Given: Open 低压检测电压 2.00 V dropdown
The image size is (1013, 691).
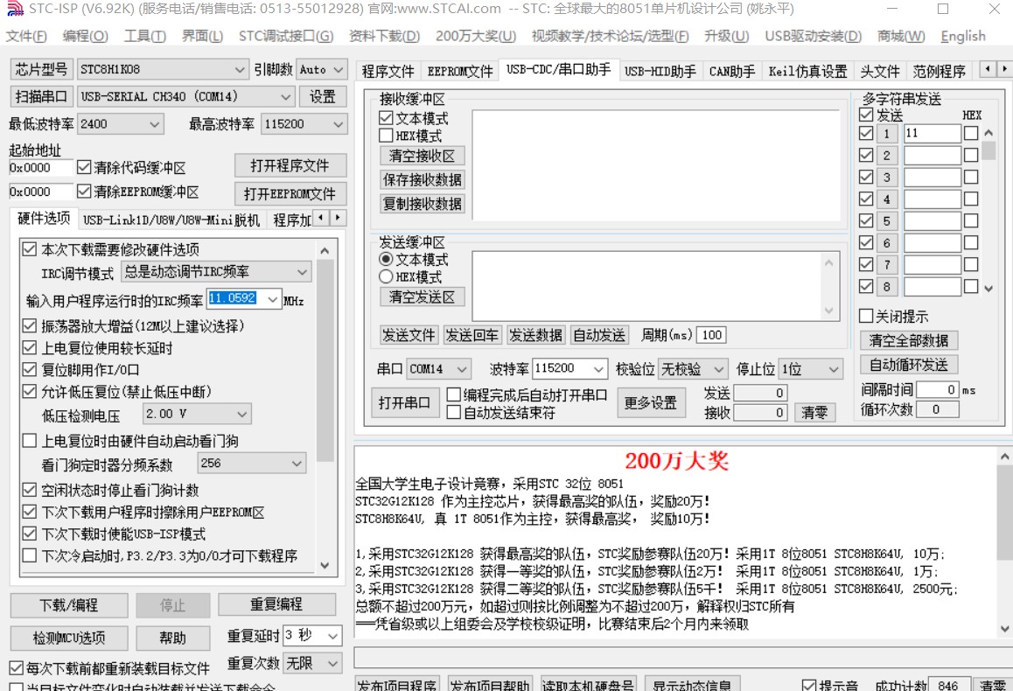Looking at the screenshot, I should click(197, 414).
